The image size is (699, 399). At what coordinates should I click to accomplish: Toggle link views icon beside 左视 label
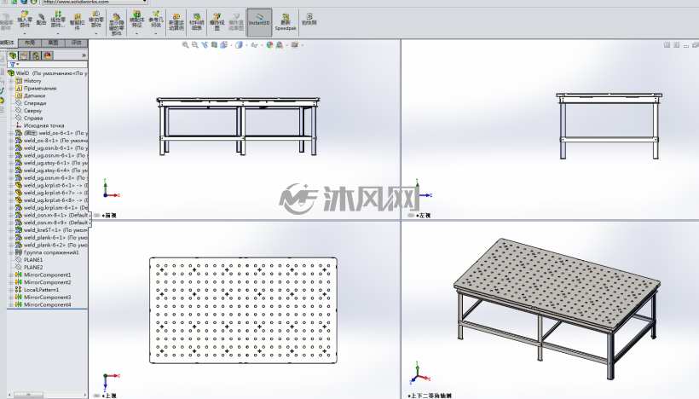pyautogui.click(x=411, y=216)
